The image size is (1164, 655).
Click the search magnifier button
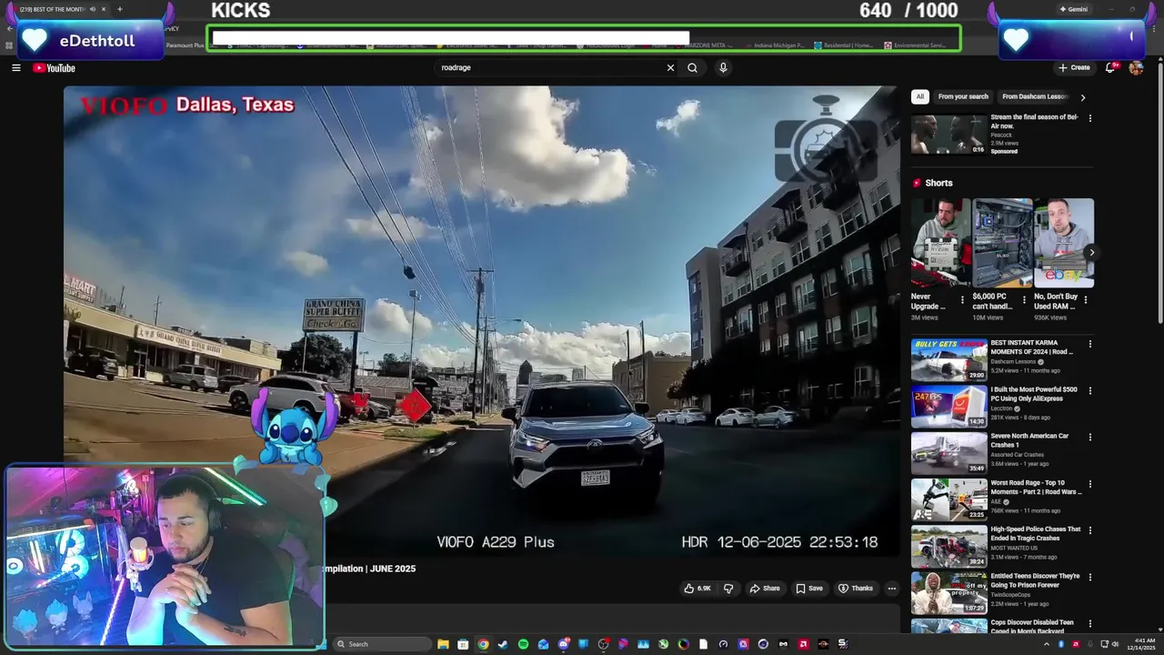coord(692,67)
